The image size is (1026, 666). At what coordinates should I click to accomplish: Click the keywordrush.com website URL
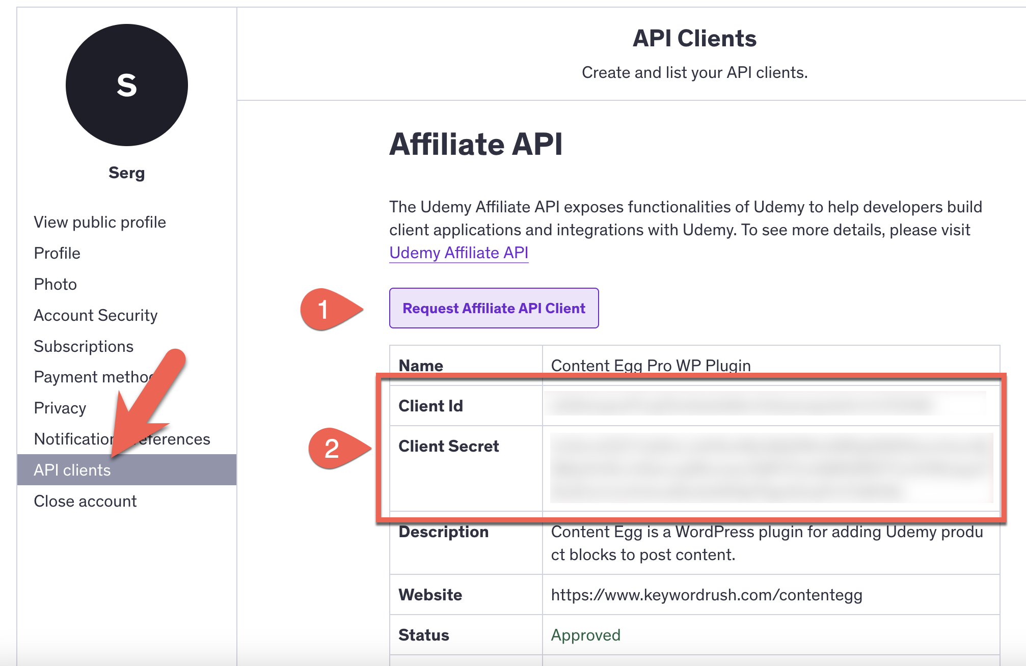click(706, 595)
